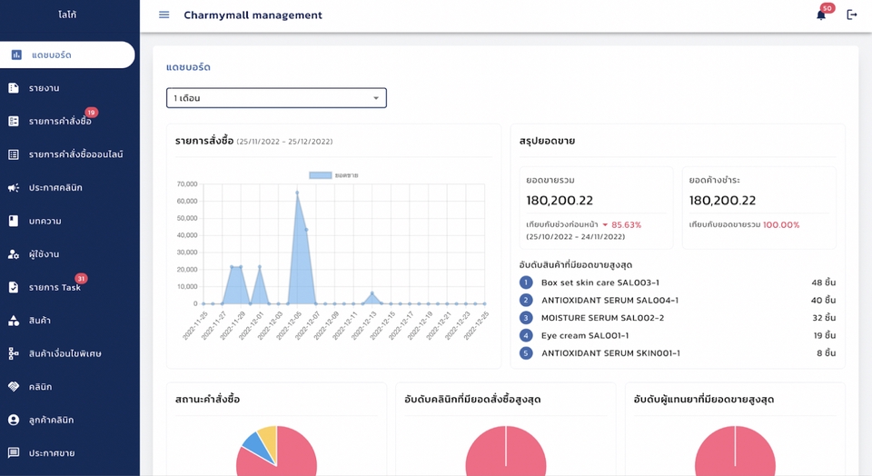
Task: Click the ประกาศขาย message icon
Action: click(x=14, y=452)
